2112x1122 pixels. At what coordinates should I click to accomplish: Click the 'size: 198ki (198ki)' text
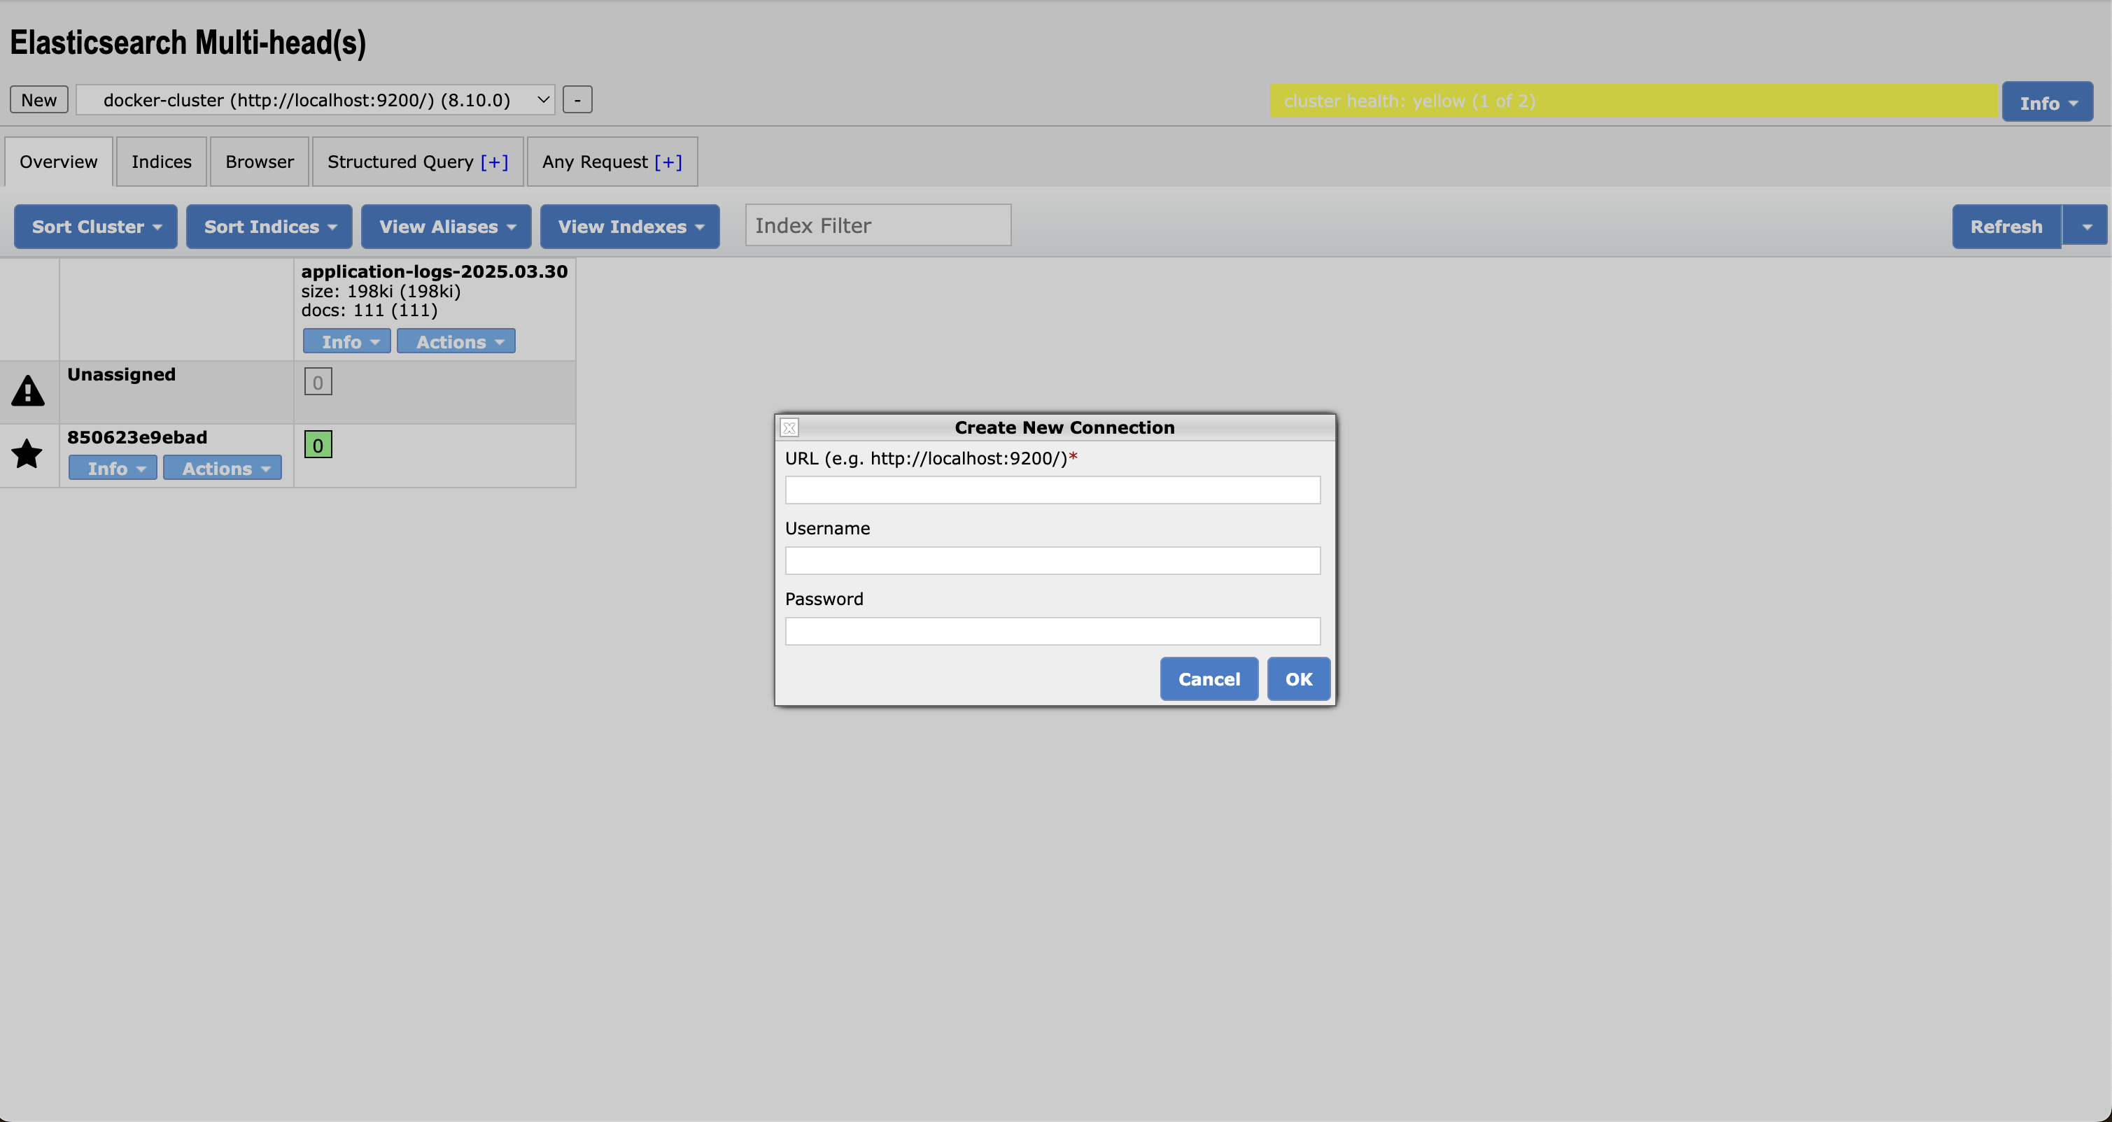click(381, 291)
